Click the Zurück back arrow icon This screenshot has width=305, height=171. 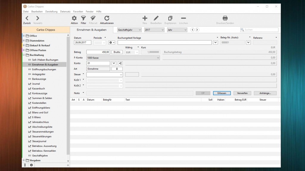[x=27, y=18]
